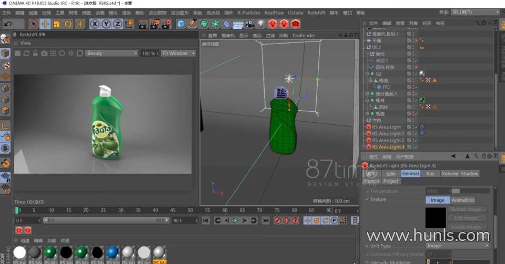The height and width of the screenshot is (264, 505).
Task: Select the RS Area Light.4 object
Action: [388, 147]
